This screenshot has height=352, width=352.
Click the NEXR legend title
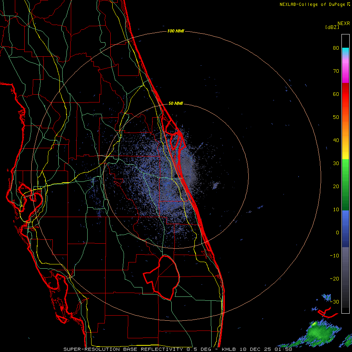point(343,23)
